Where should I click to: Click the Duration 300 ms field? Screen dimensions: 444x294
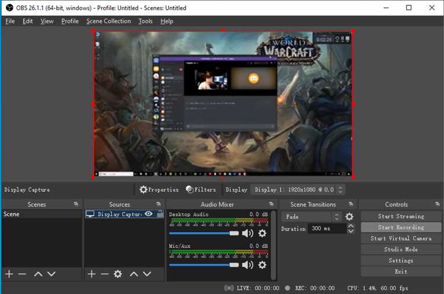[327, 228]
